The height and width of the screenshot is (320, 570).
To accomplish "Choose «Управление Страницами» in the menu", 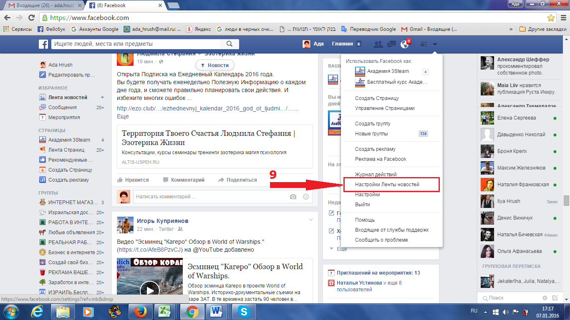I will coord(385,108).
